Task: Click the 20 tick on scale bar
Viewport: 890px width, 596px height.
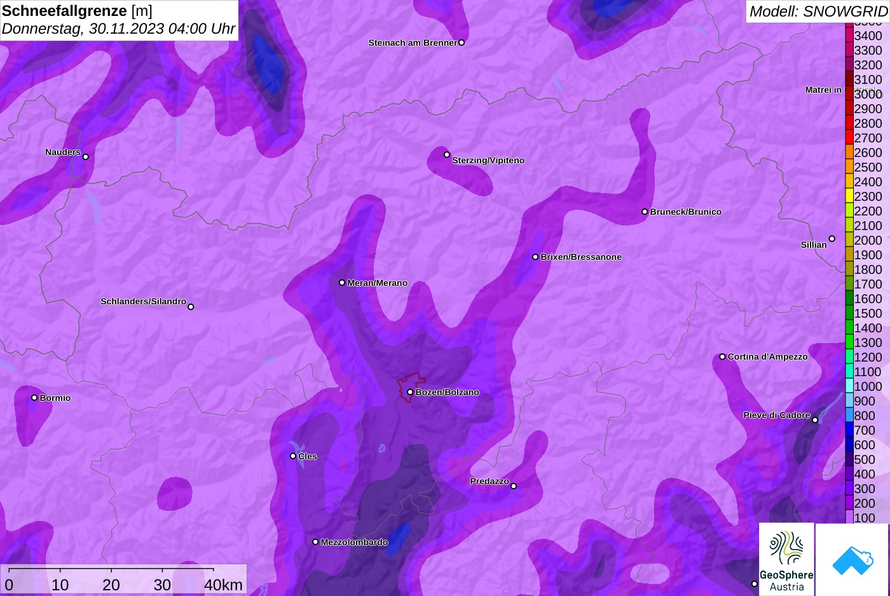Action: click(x=111, y=585)
